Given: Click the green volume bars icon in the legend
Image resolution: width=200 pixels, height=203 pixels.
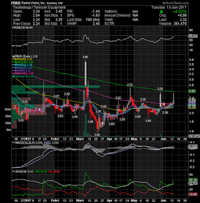Looking at the screenshot, I should pyautogui.click(x=13, y=76).
